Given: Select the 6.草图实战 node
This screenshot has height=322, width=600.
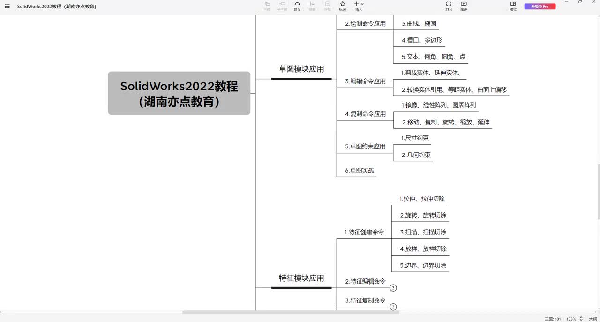Looking at the screenshot, I should click(360, 170).
